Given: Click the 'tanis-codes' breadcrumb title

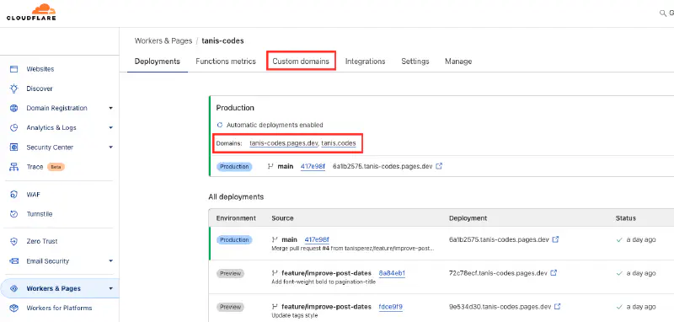Looking at the screenshot, I should 222,40.
